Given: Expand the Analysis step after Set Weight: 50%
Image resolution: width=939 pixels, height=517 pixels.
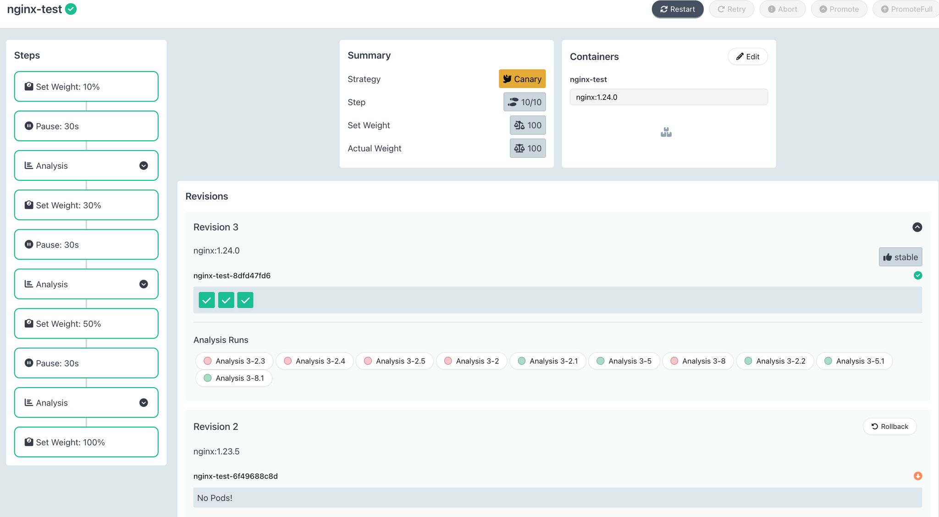Looking at the screenshot, I should (x=144, y=402).
